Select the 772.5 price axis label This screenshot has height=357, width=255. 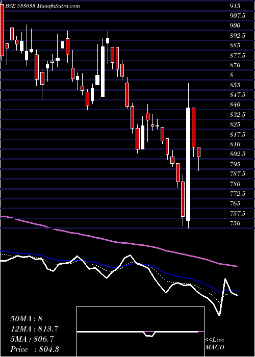(x=238, y=194)
